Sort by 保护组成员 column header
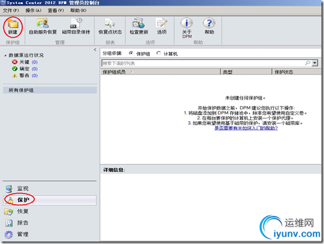Screen dimensions: 324x244 tap(160, 72)
